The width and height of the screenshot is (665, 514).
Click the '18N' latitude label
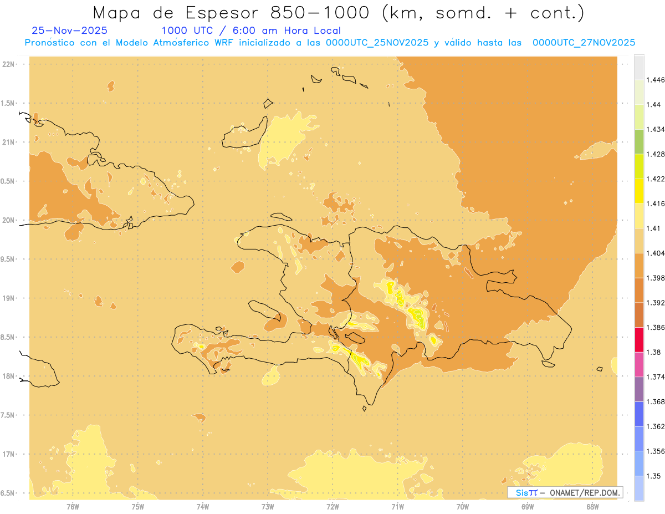coord(8,376)
